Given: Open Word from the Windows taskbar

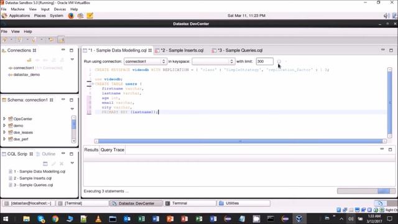Looking at the screenshot, I should coord(156,218).
